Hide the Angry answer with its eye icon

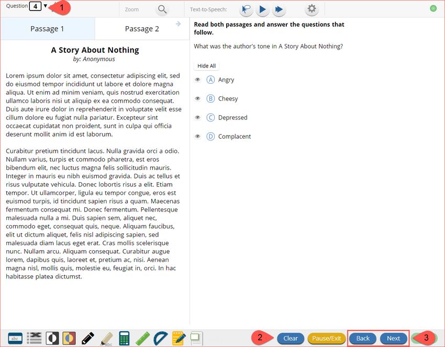[198, 80]
